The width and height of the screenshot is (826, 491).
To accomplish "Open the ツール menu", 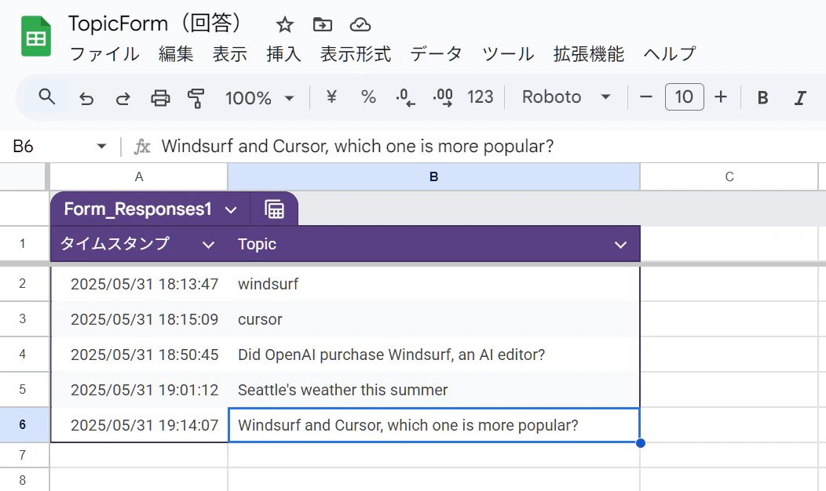I will coord(508,53).
